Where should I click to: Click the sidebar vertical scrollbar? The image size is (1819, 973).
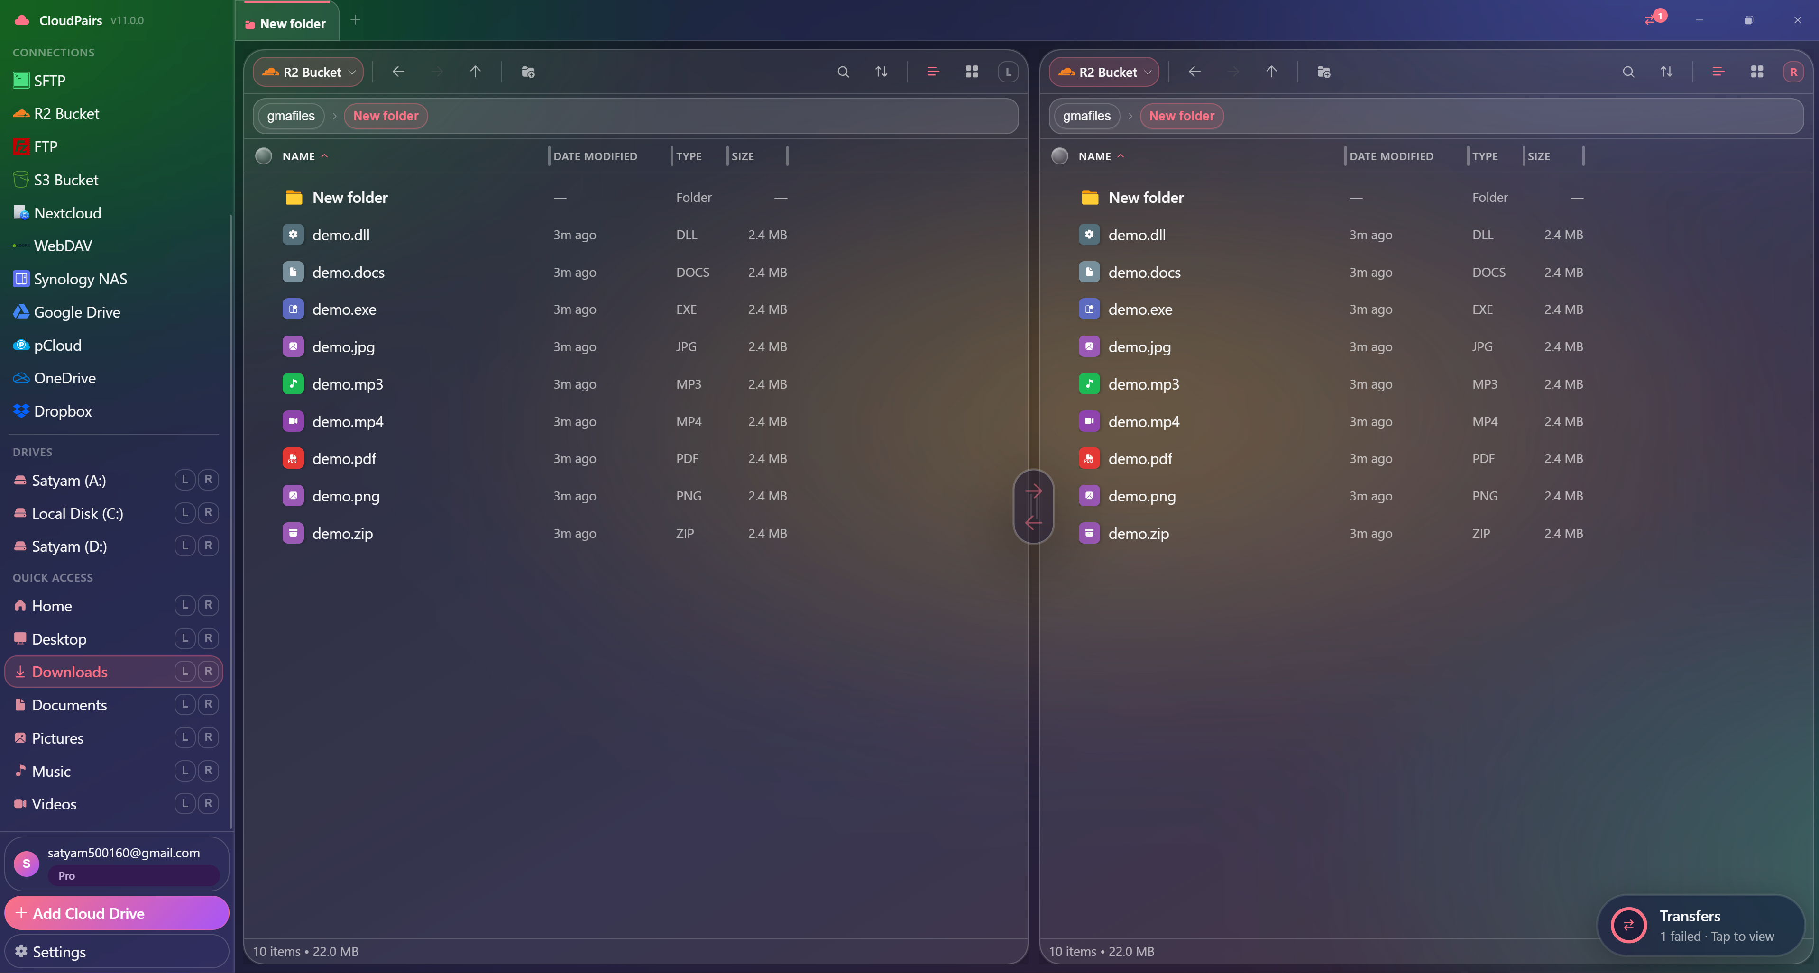(230, 522)
